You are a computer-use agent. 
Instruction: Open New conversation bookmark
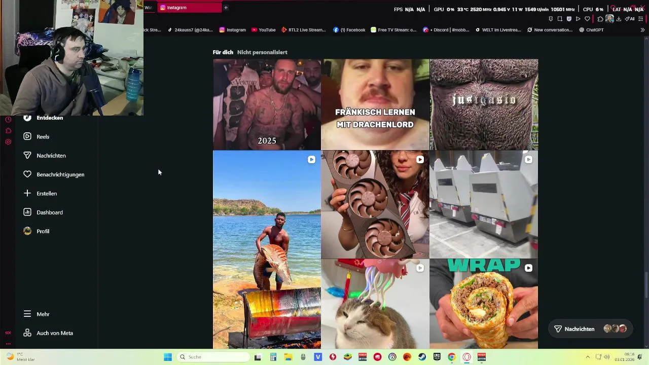point(550,30)
